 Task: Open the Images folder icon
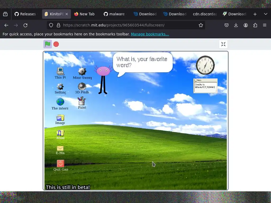(x=60, y=119)
